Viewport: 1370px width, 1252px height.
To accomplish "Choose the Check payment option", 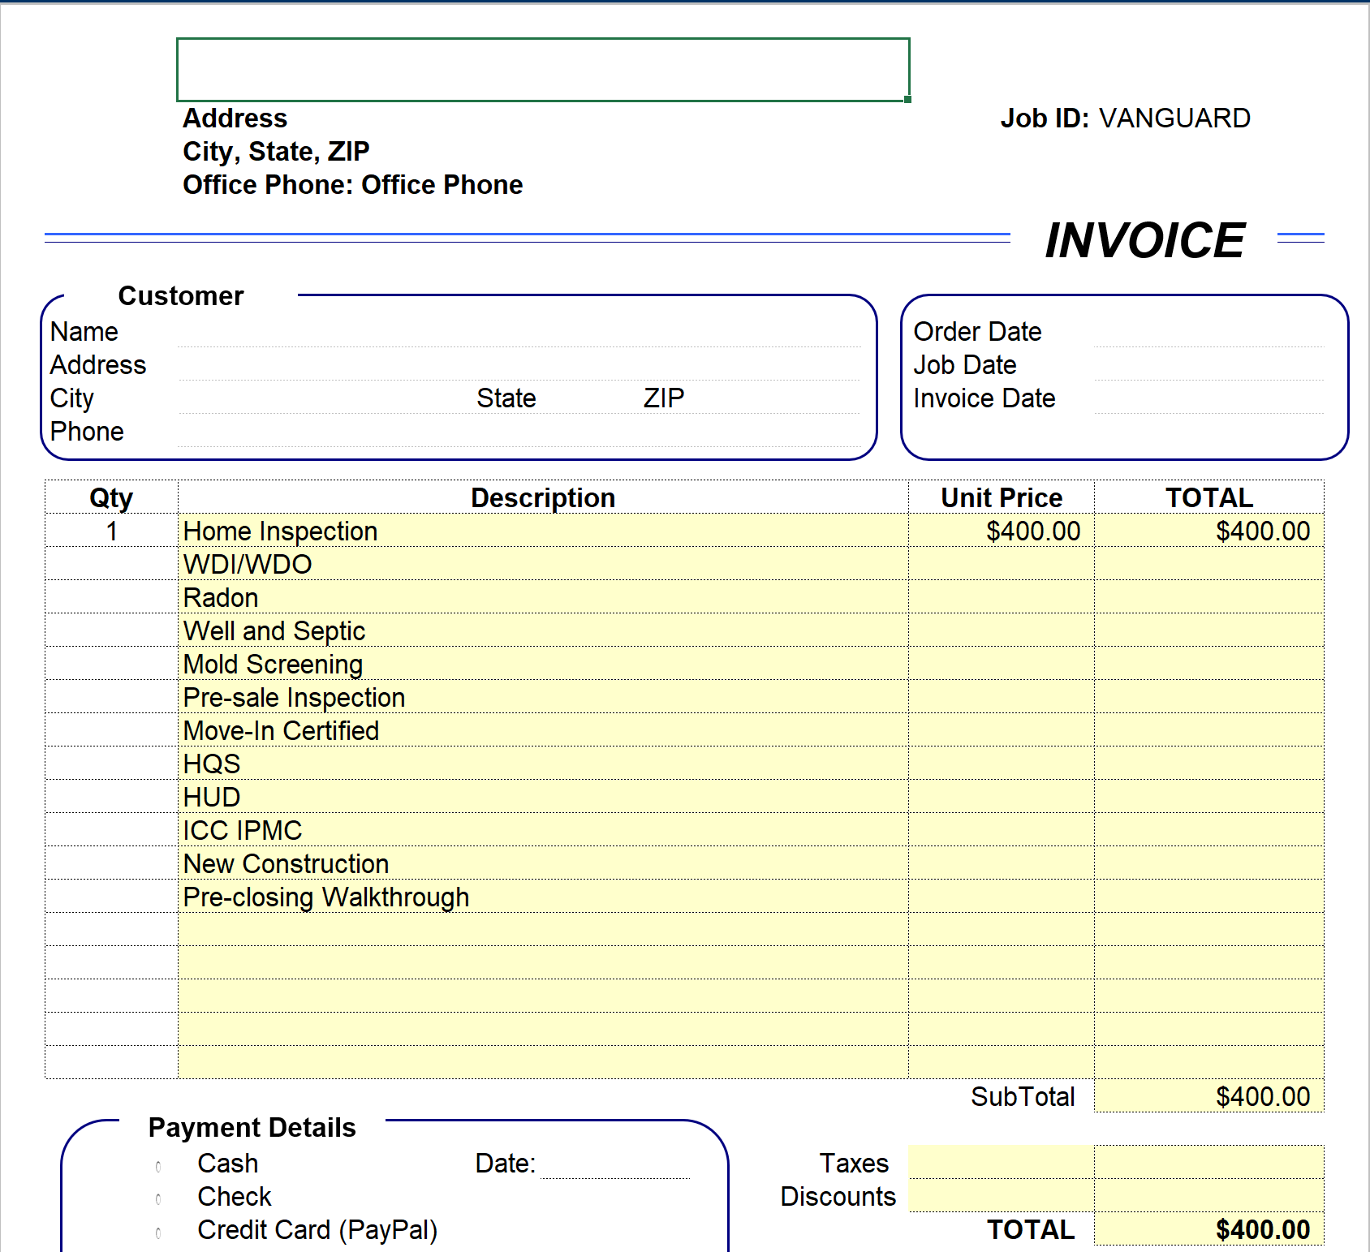I will click(158, 1199).
